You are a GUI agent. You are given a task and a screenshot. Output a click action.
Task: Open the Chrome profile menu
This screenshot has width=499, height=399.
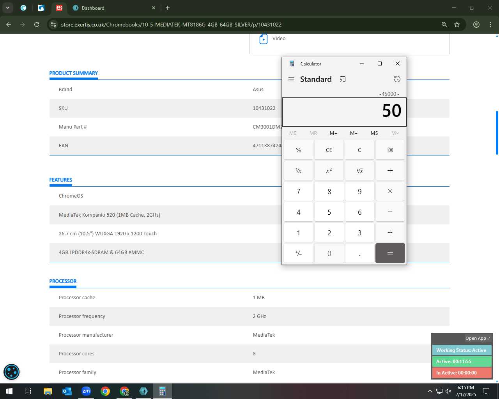tap(476, 25)
